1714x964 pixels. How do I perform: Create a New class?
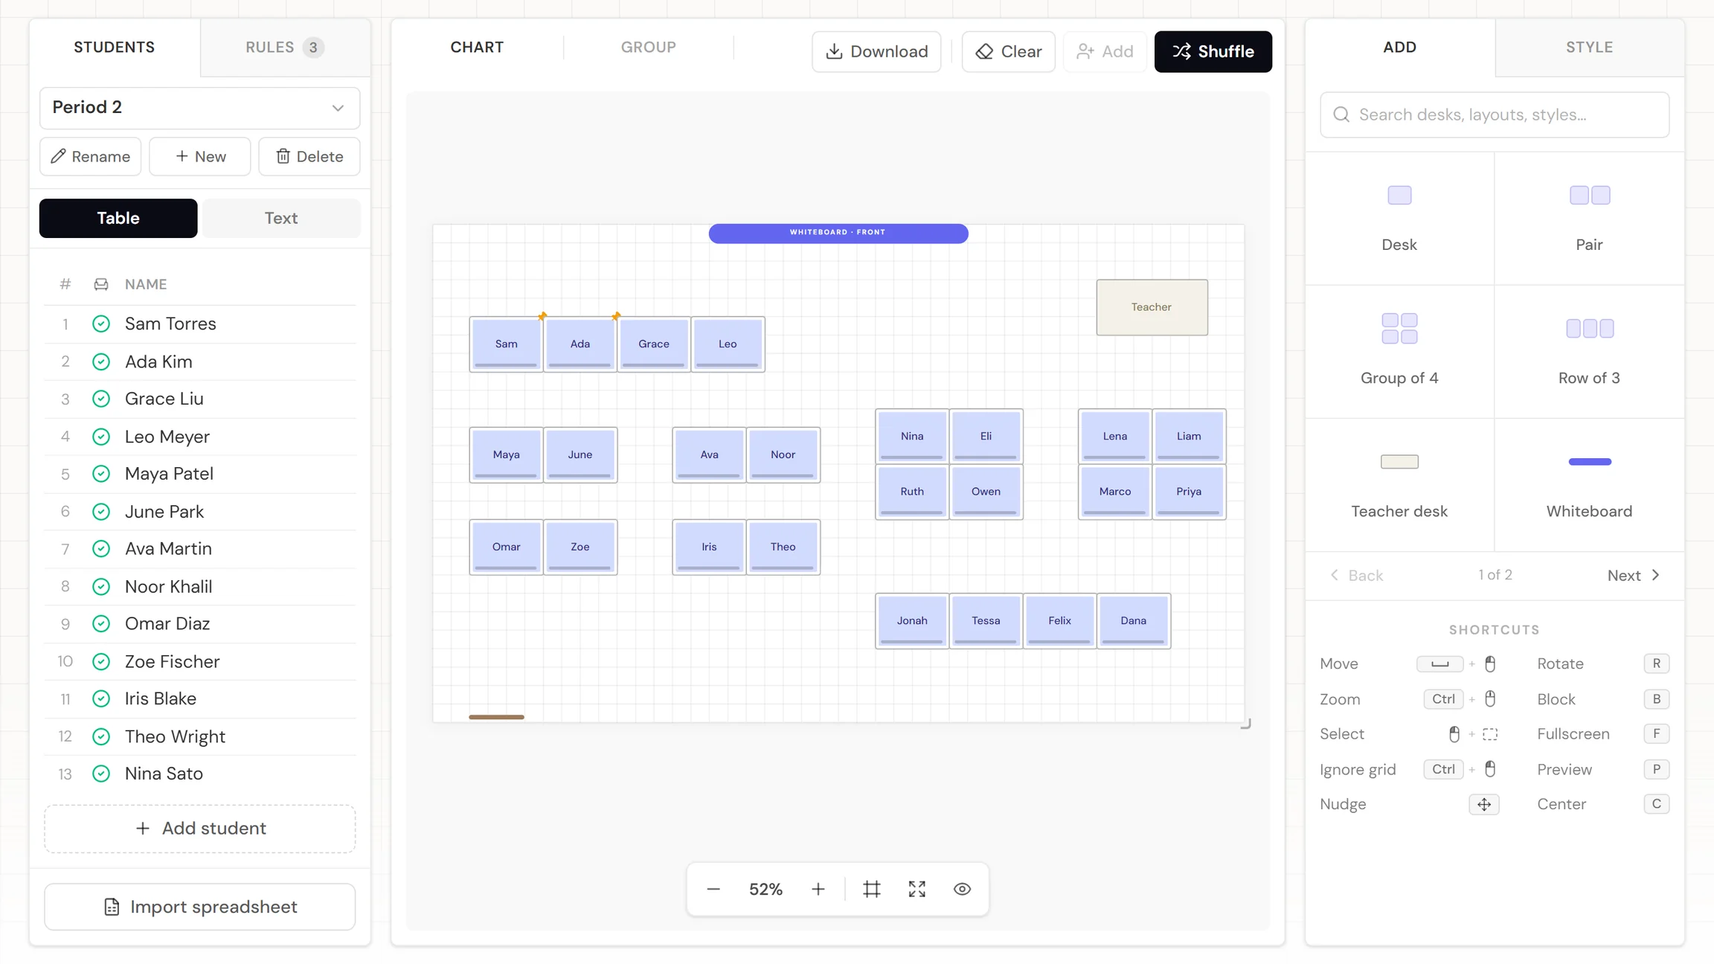coord(200,156)
